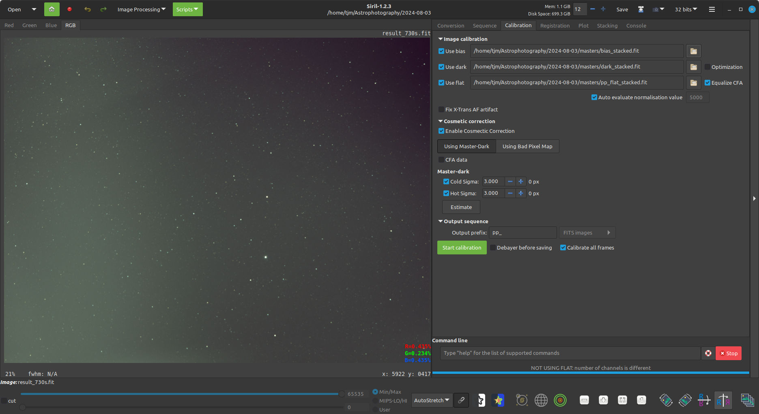Collapse the Cosmetic correction section
Image resolution: width=759 pixels, height=414 pixels.
pyautogui.click(x=441, y=121)
